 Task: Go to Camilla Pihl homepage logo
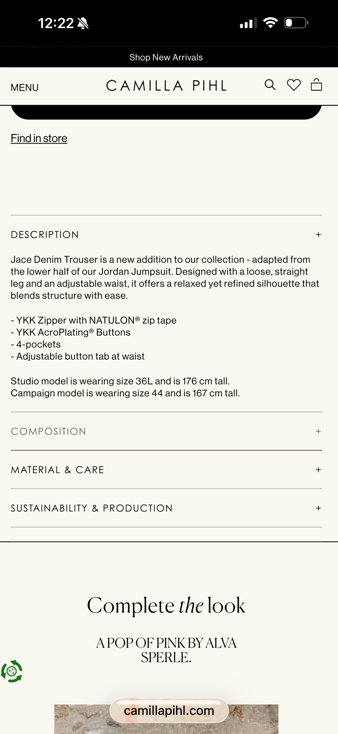[x=166, y=86]
